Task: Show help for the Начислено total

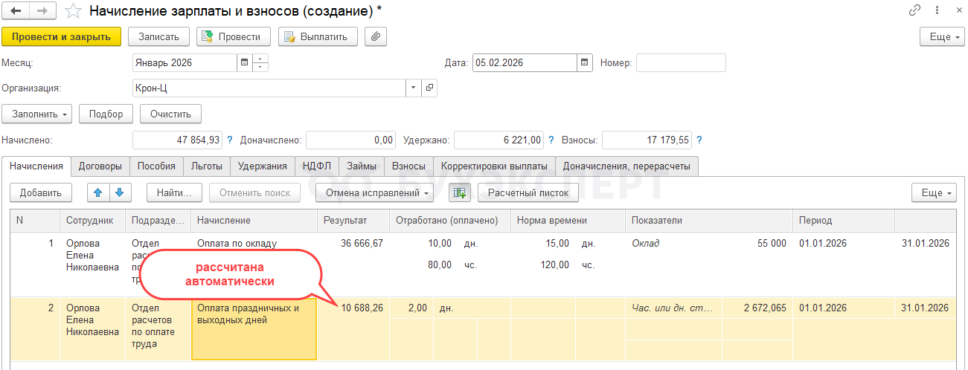Action: [x=229, y=140]
